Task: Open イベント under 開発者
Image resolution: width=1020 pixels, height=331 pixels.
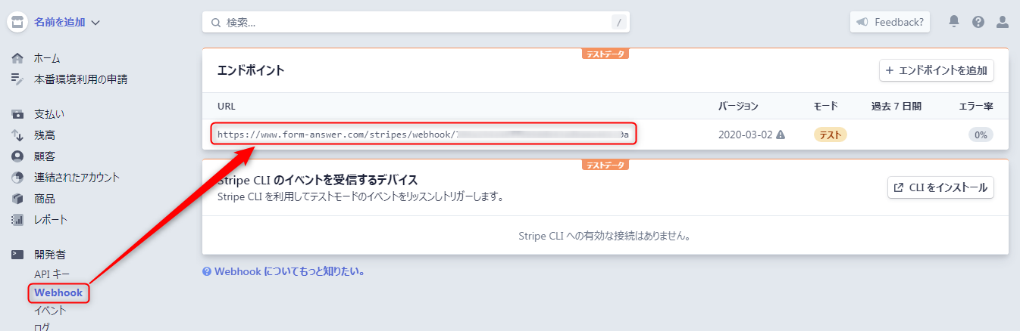Action: click(50, 311)
